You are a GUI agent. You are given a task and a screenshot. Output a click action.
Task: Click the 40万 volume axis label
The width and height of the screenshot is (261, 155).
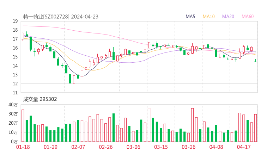pos(13,105)
